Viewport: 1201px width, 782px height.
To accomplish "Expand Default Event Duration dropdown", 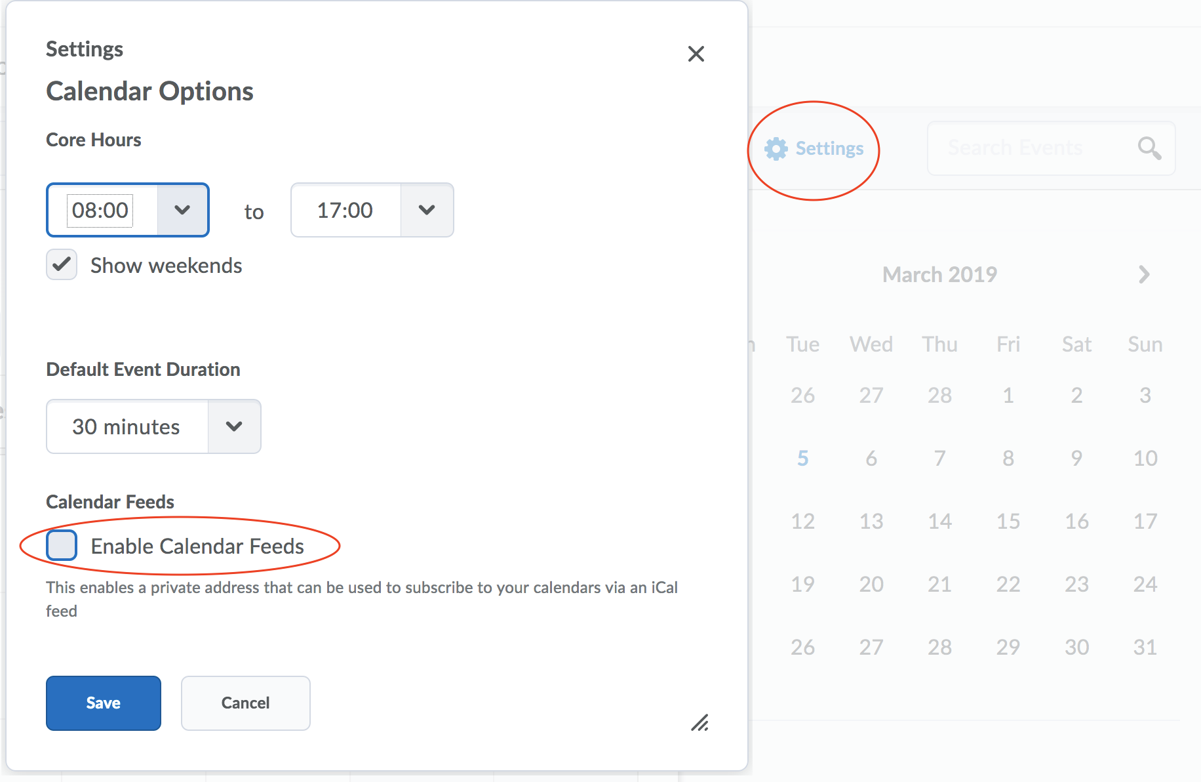I will (234, 426).
